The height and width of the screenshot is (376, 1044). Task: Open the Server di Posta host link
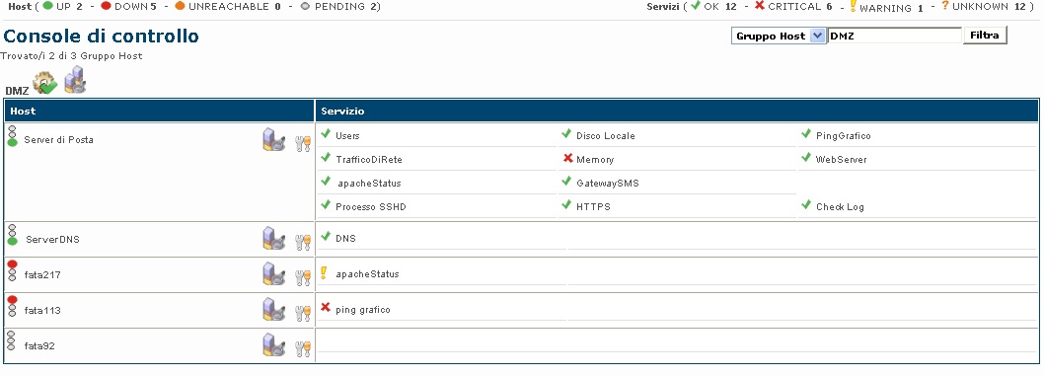(58, 140)
